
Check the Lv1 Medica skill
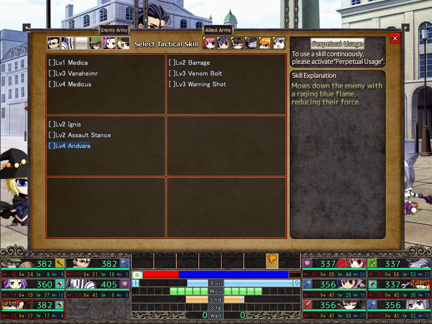52,63
